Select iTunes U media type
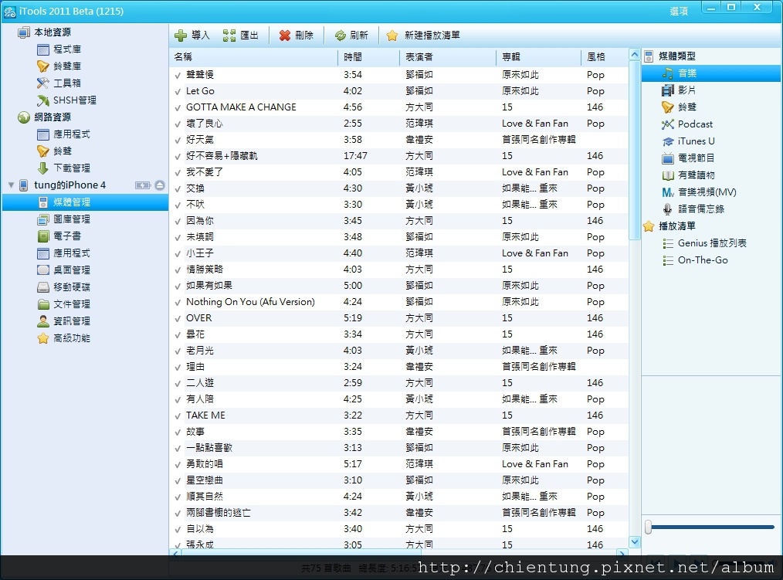783x580 pixels. 688,141
